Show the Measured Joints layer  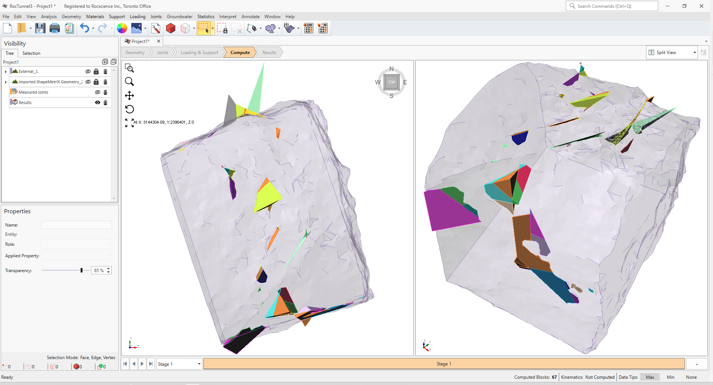coord(98,92)
